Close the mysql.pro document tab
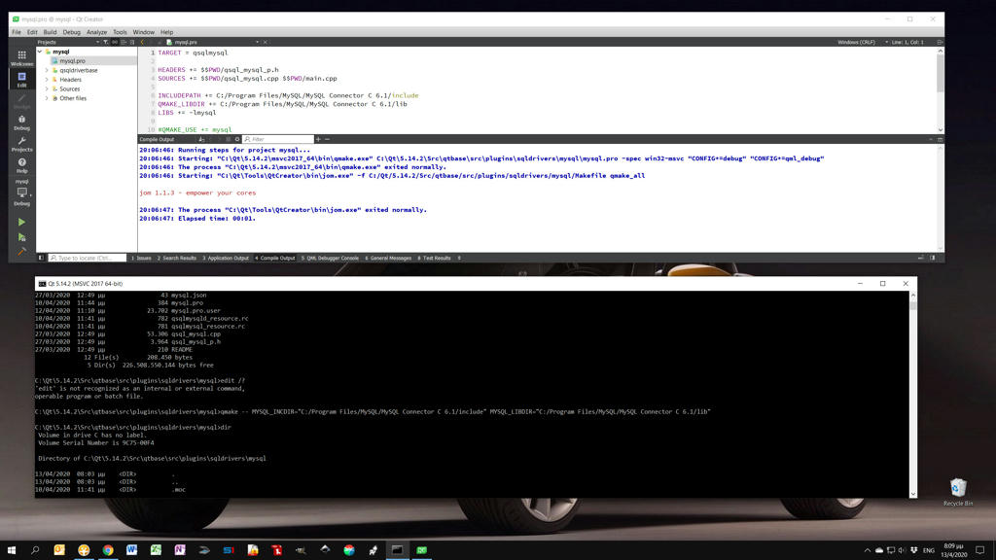 pyautogui.click(x=265, y=42)
